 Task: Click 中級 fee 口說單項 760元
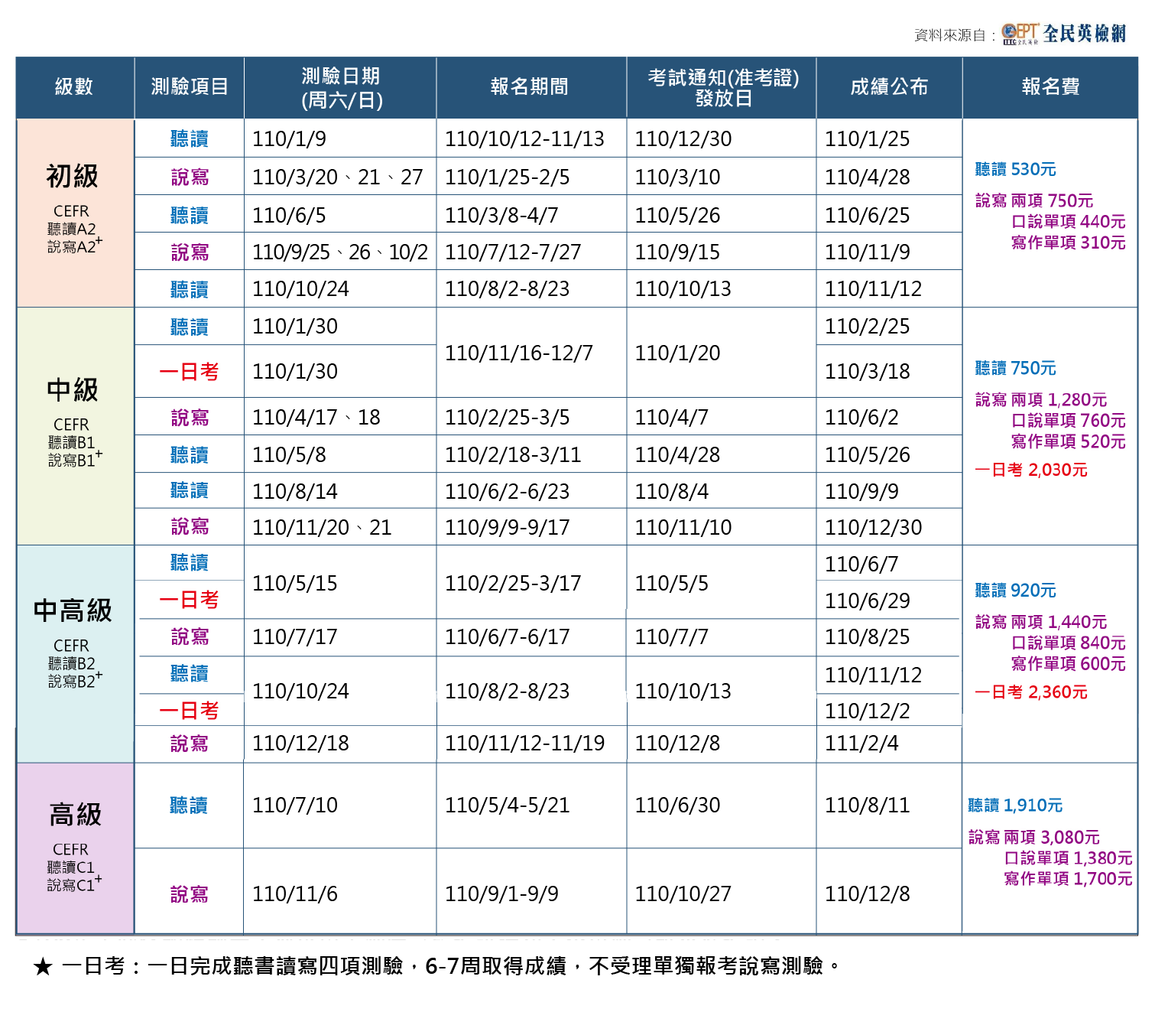click(x=1068, y=420)
